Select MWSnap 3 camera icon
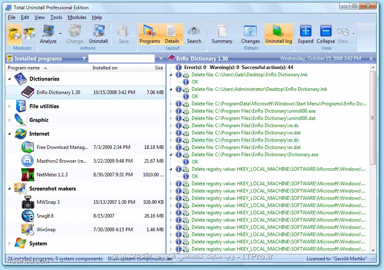Image resolution: width=384 pixels, height=270 pixels. (x=28, y=202)
